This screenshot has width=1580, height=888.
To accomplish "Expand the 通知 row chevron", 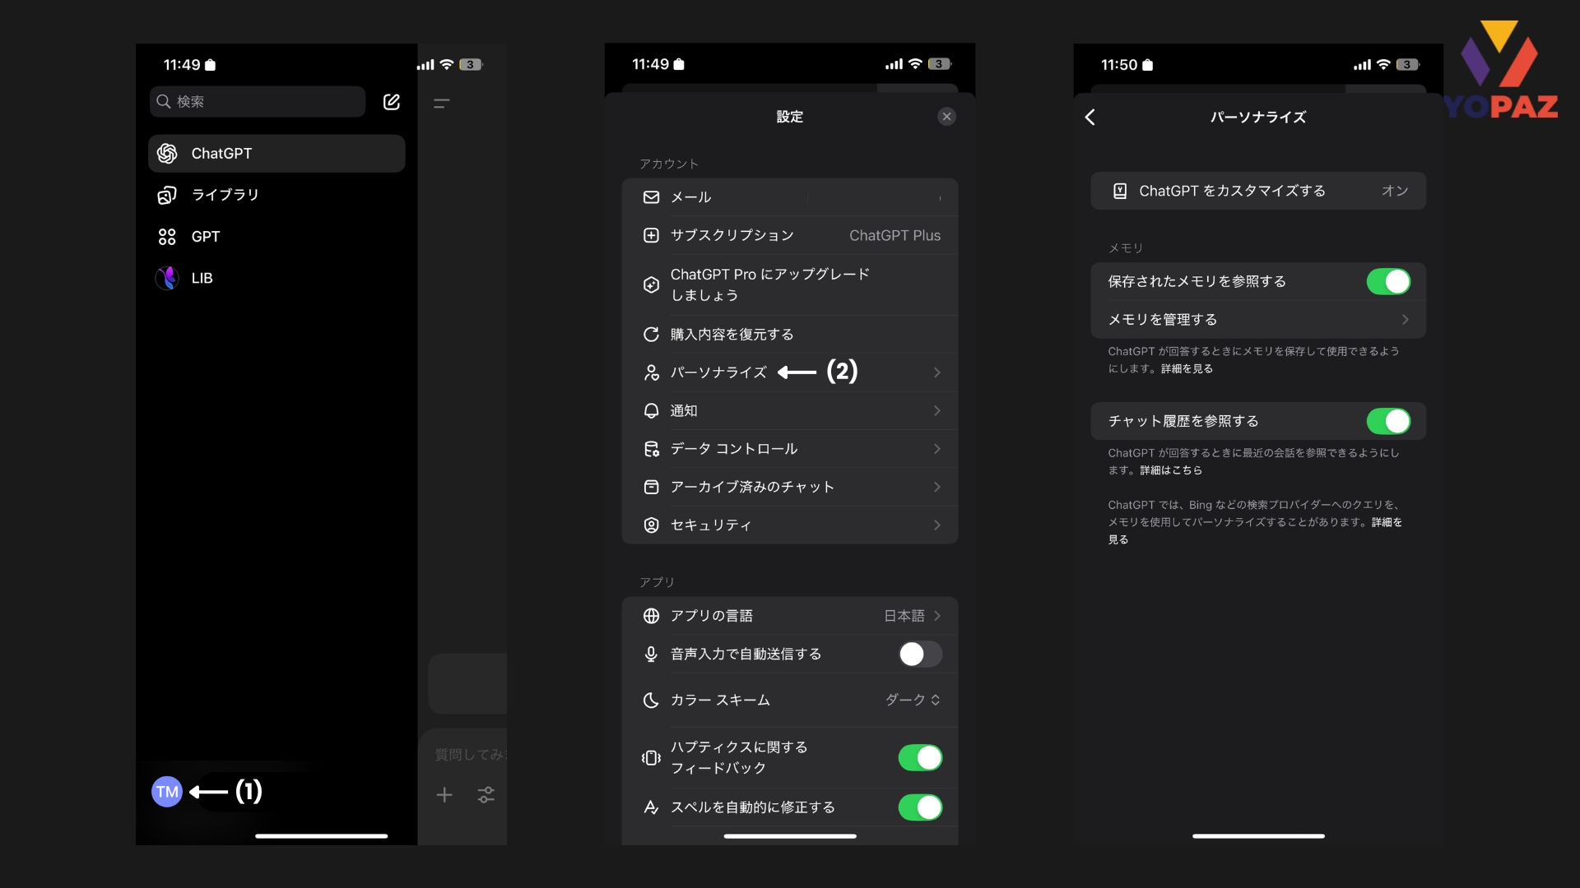I will [x=937, y=410].
